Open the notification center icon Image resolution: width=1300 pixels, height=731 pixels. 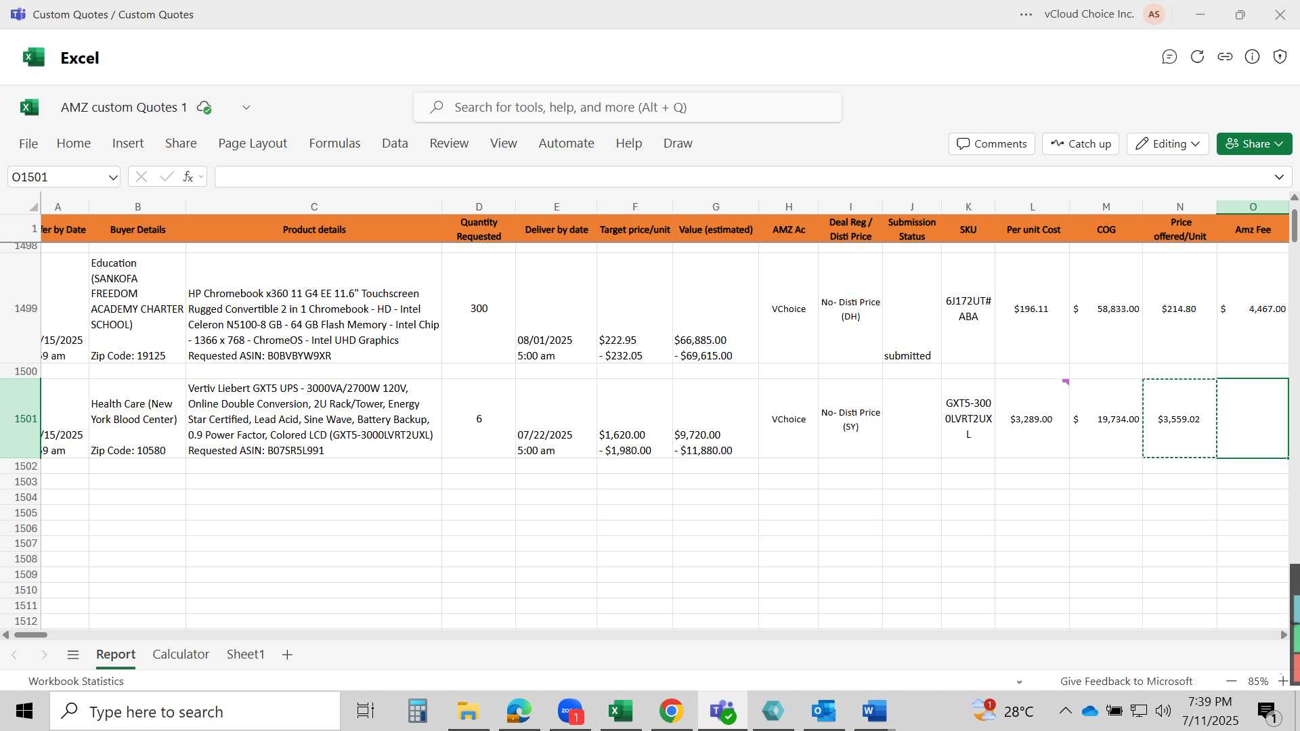pos(1267,711)
